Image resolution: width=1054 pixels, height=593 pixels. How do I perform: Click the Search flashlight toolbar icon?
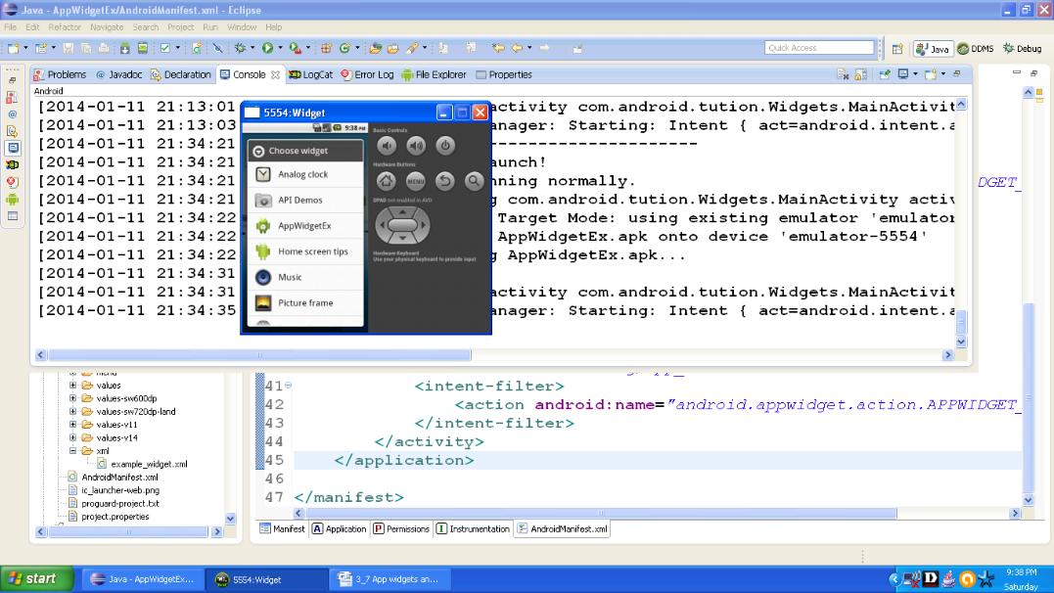[x=411, y=48]
